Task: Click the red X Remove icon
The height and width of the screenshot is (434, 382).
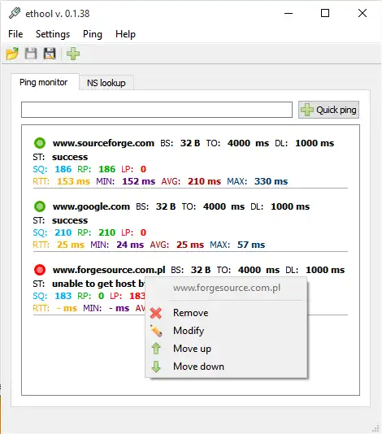Action: (156, 313)
